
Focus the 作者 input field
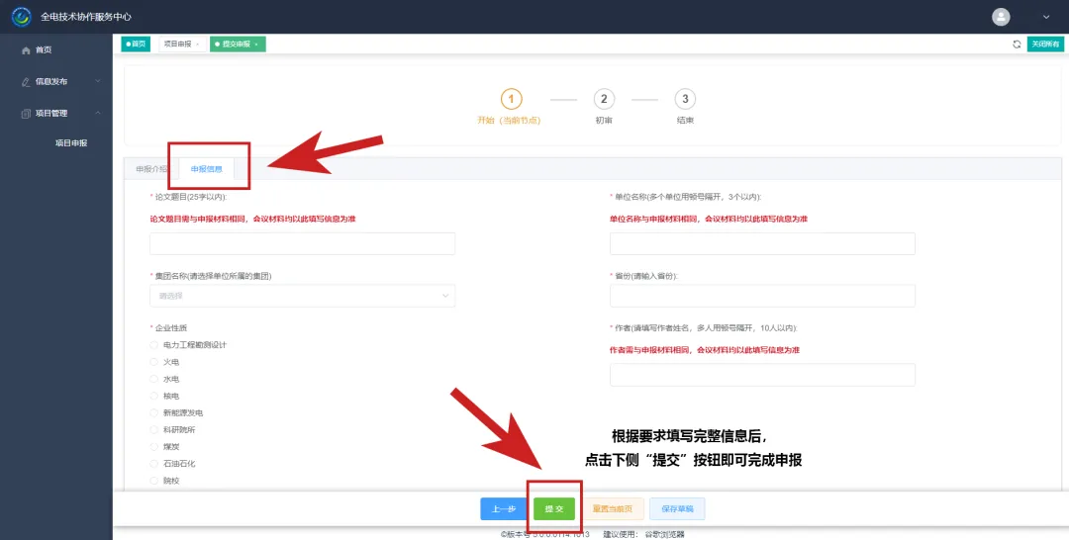click(762, 375)
